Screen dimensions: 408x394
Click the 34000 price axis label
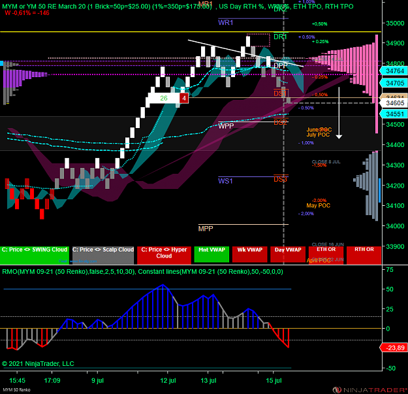point(395,226)
